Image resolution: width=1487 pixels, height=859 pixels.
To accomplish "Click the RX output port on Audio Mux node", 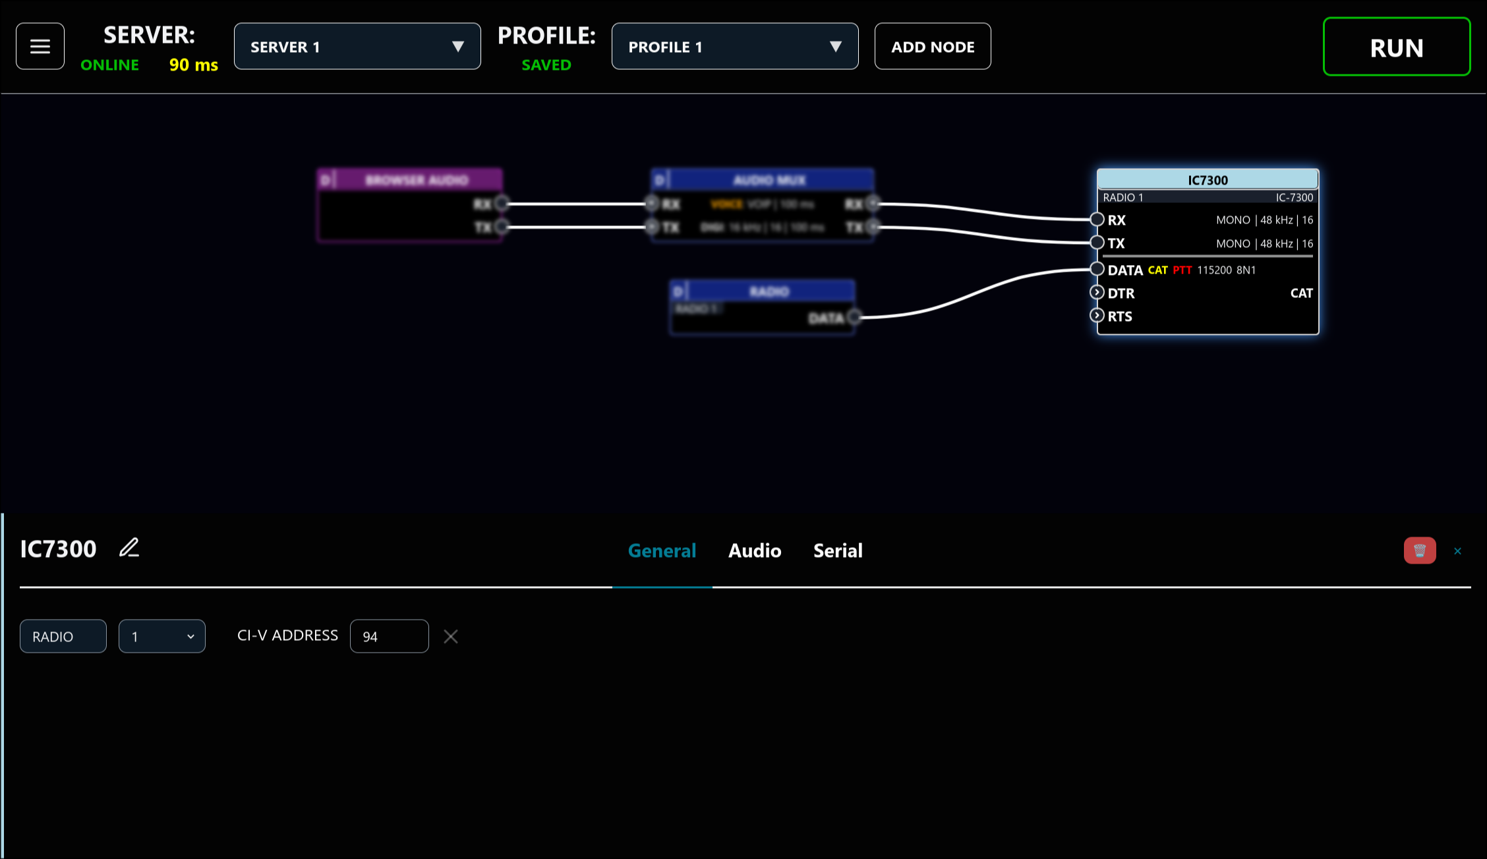I will pos(873,204).
